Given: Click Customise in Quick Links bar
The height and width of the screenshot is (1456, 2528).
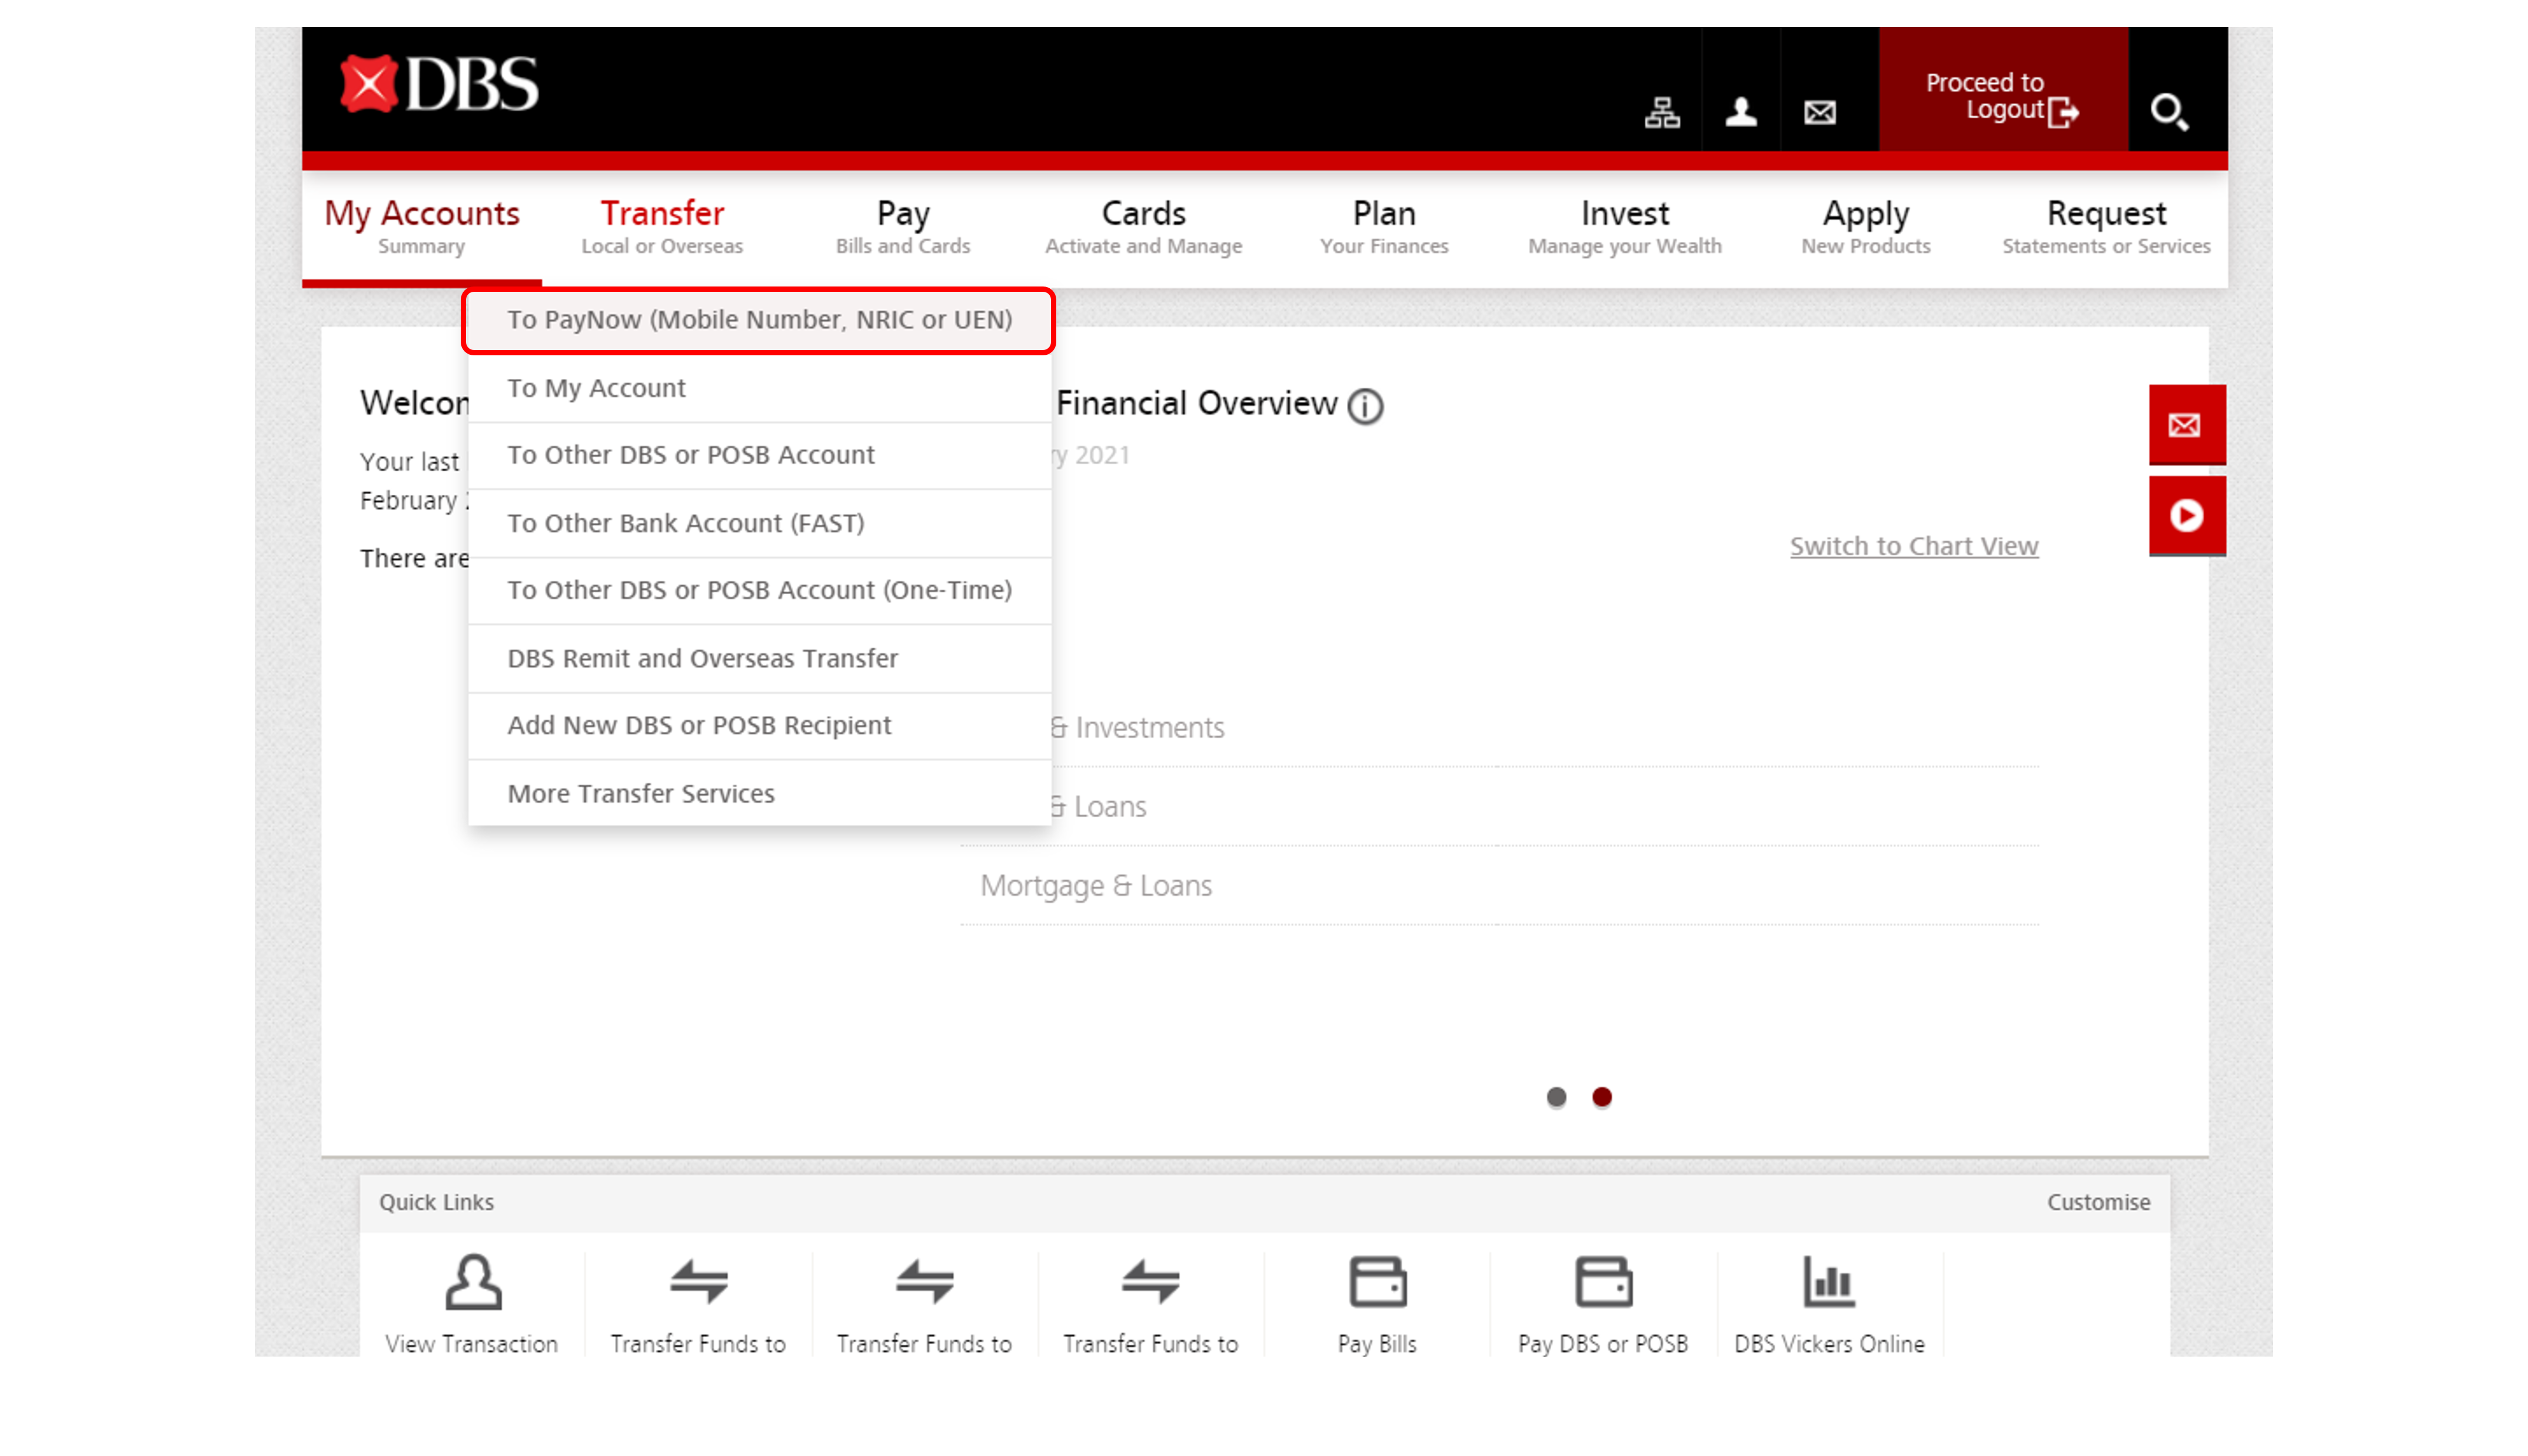Looking at the screenshot, I should (2098, 1202).
